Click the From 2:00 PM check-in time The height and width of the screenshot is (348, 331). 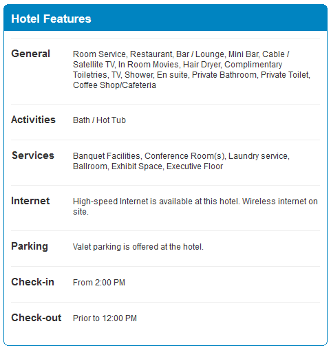click(x=99, y=283)
